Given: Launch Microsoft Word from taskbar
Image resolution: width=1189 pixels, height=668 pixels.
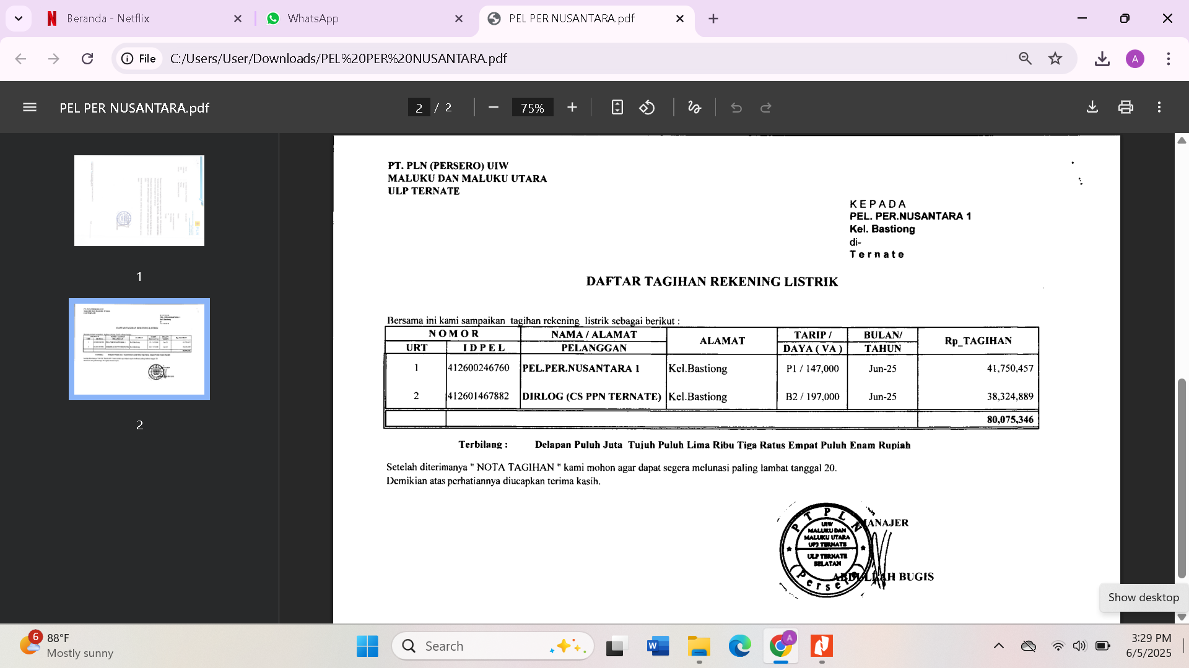Looking at the screenshot, I should [658, 646].
